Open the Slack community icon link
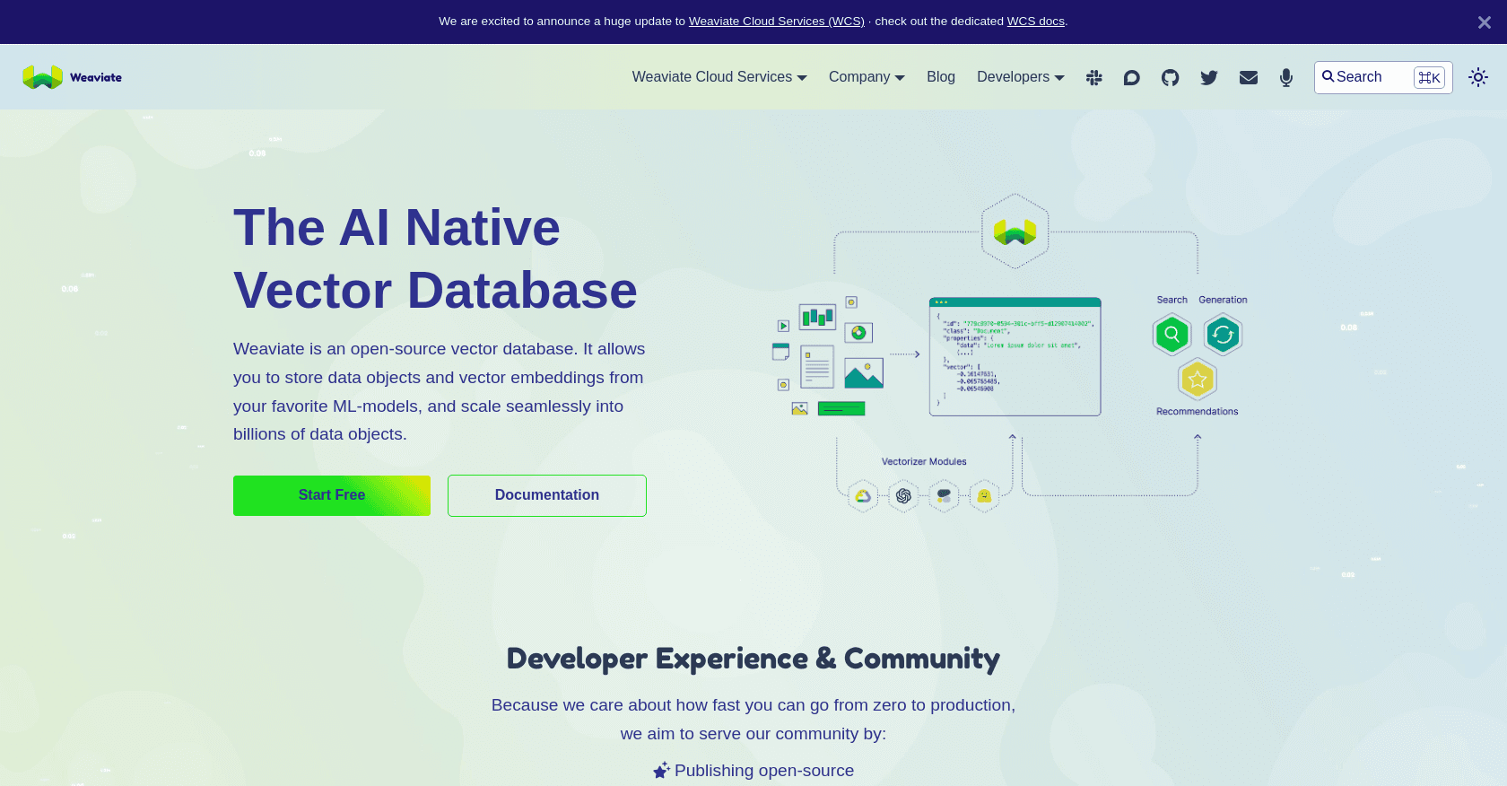The image size is (1507, 786). [x=1093, y=78]
